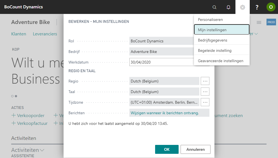This screenshot has height=158, width=278.
Task: Confirm settings with the OK button
Action: pyautogui.click(x=167, y=149)
